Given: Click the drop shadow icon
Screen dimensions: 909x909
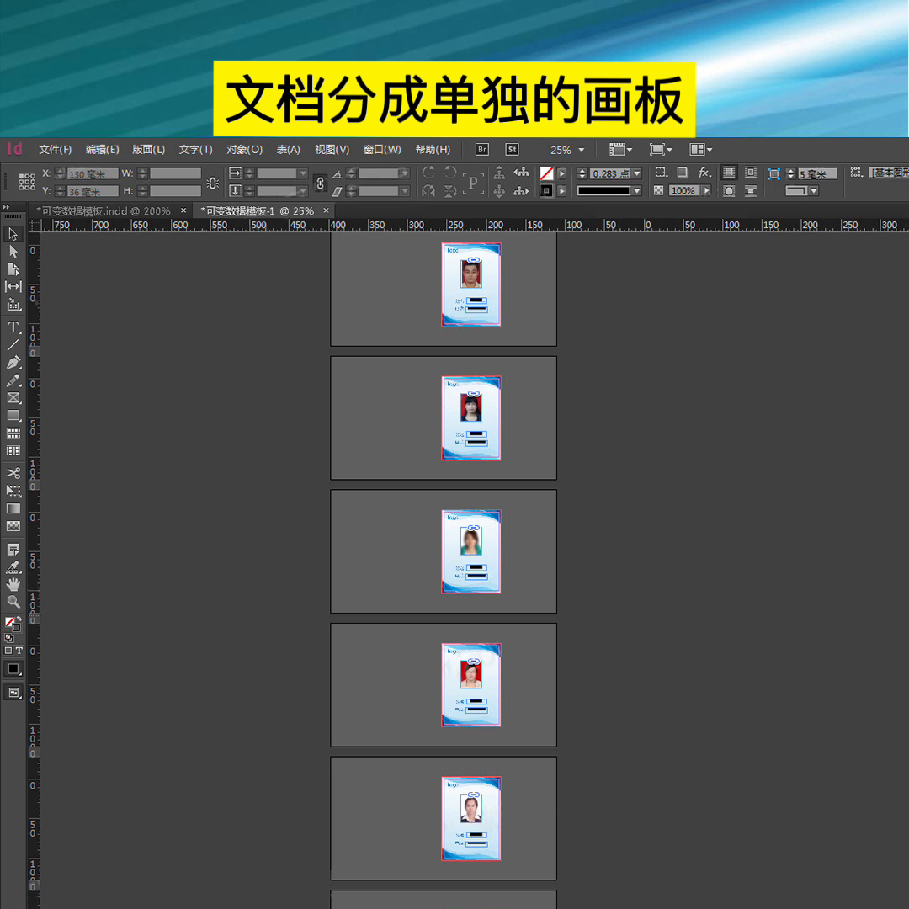Looking at the screenshot, I should tap(683, 173).
